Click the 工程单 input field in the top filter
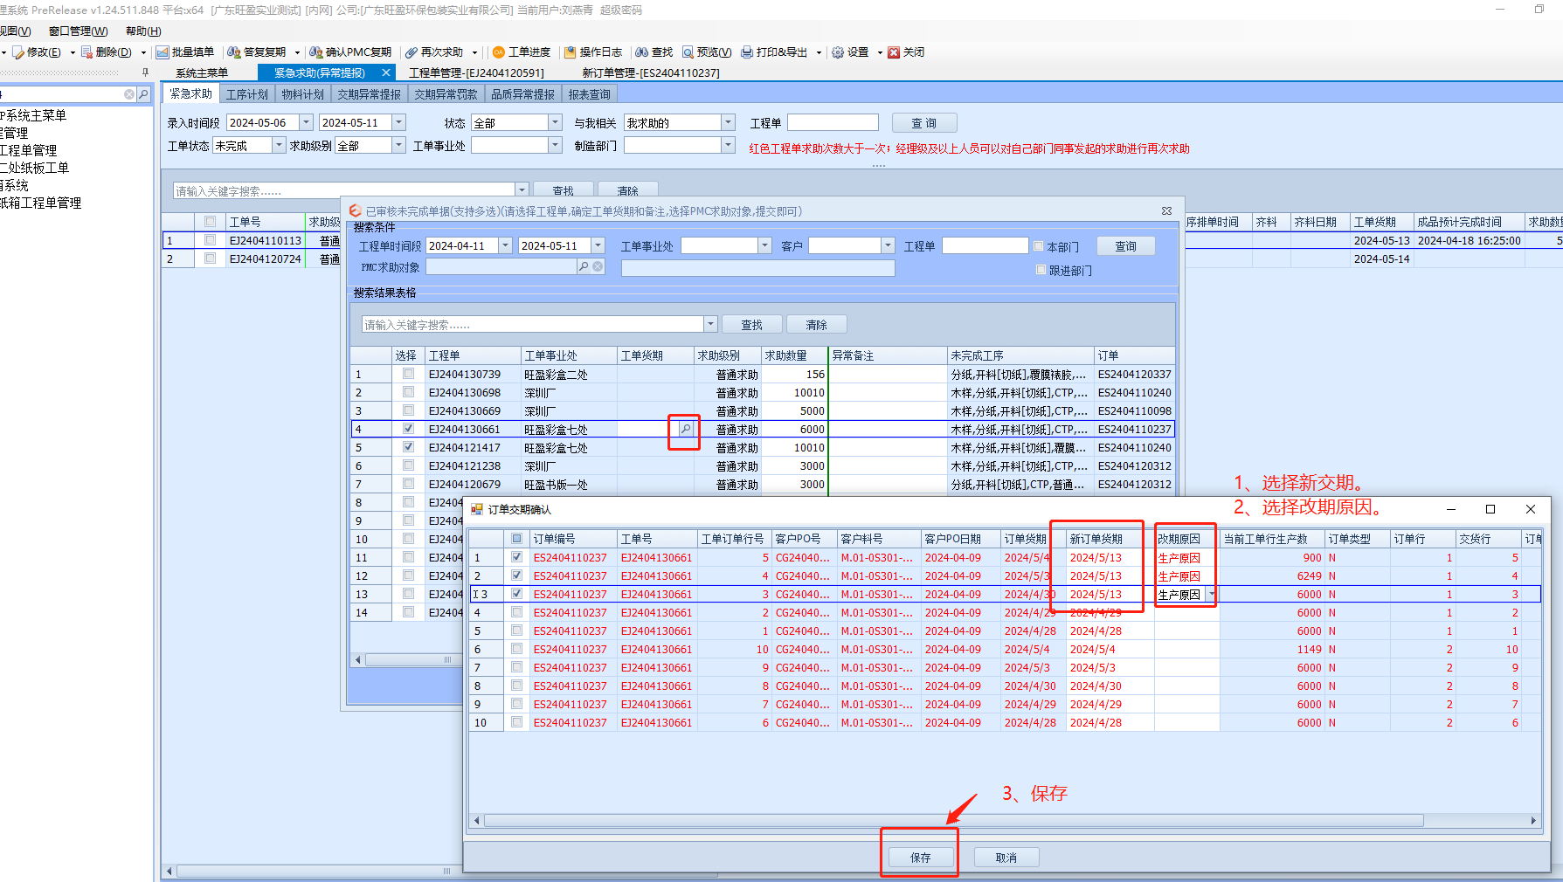The image size is (1563, 882). tap(833, 122)
